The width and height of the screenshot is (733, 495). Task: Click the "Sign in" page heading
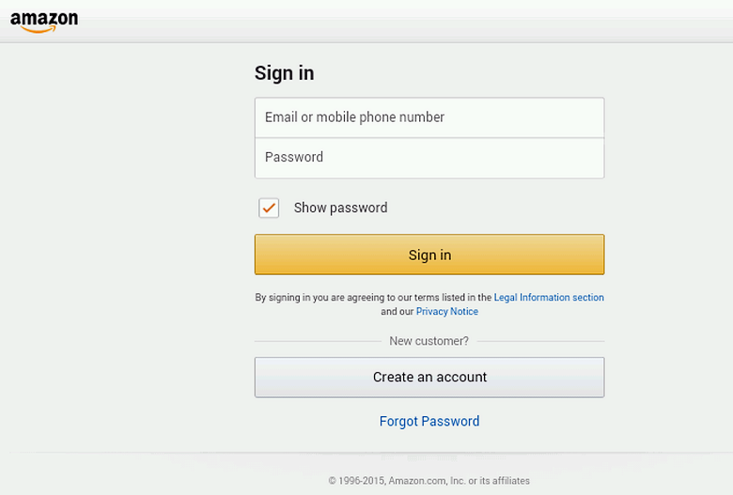tap(284, 73)
